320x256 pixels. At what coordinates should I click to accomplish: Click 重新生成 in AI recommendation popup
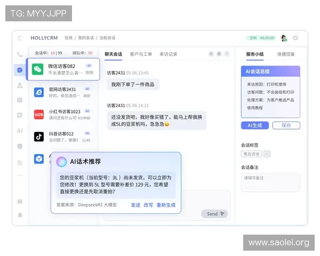tap(166, 205)
